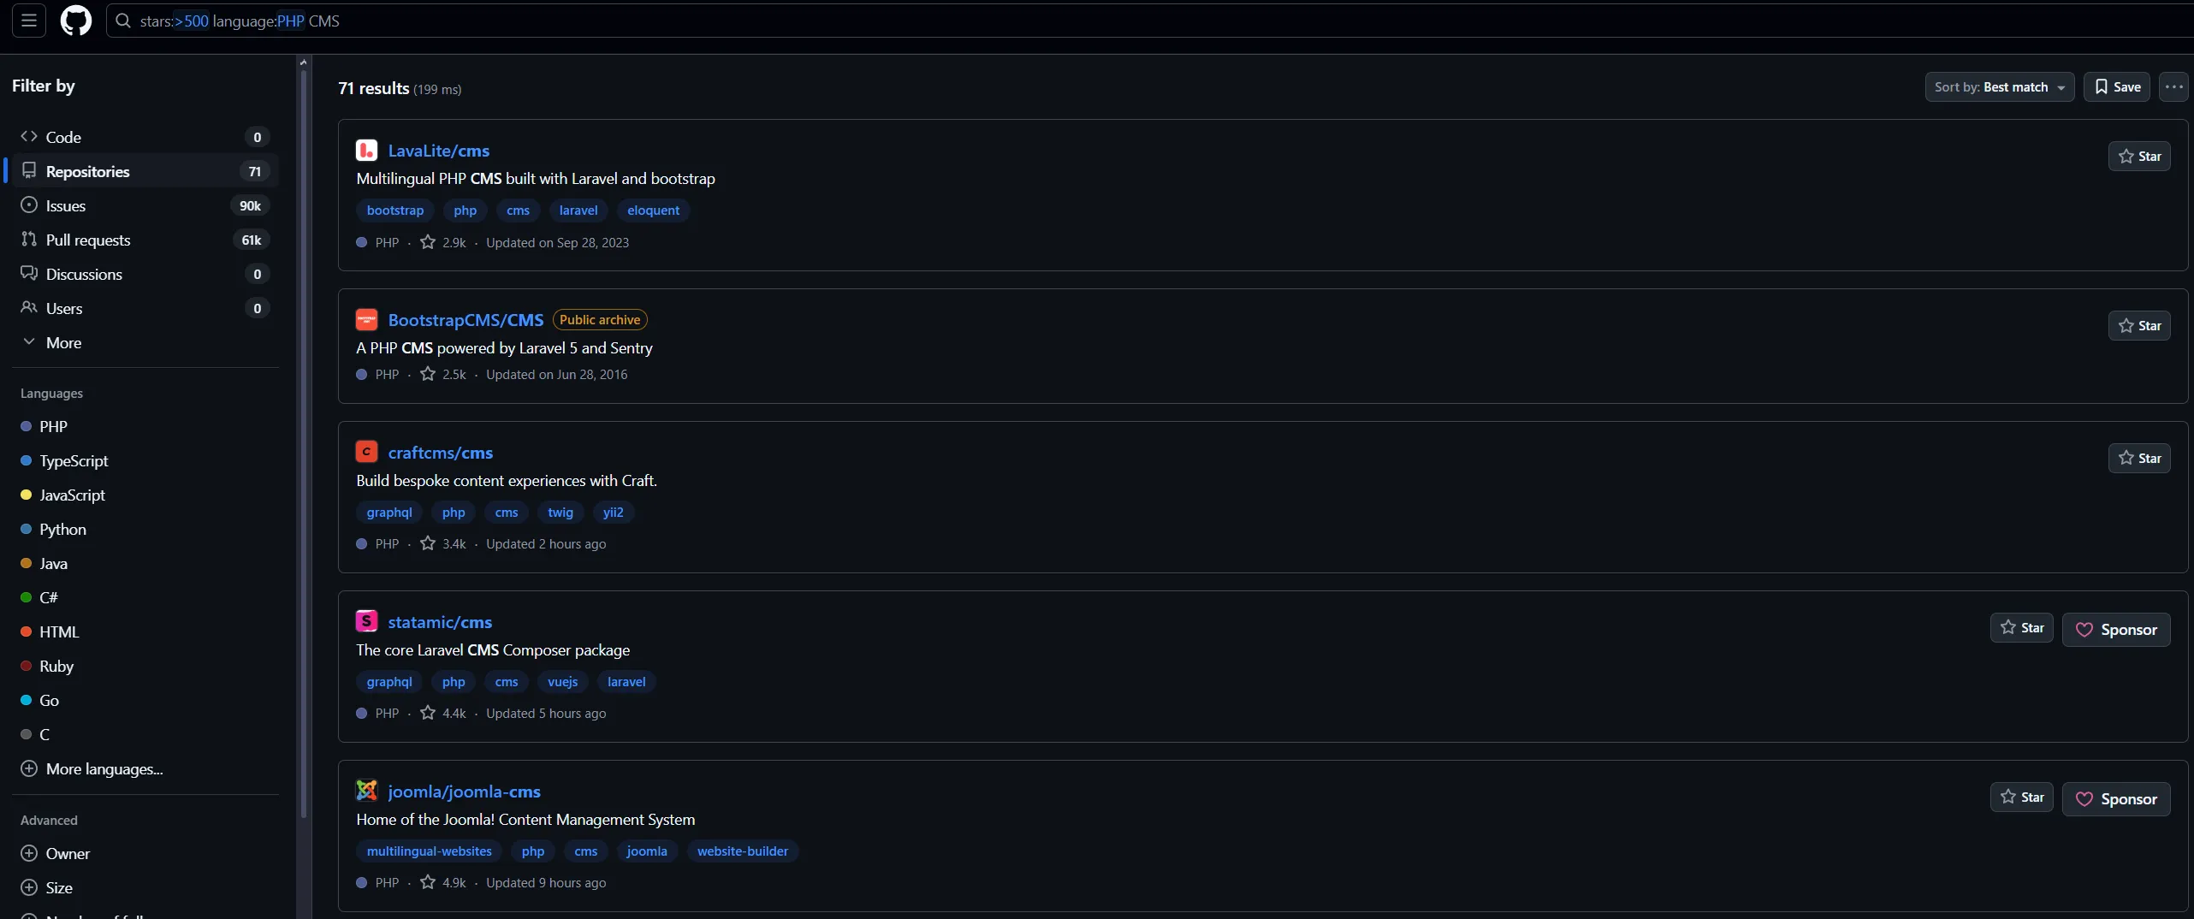Filter results by Discussions
Viewport: 2194px width, 919px height.
145,274
